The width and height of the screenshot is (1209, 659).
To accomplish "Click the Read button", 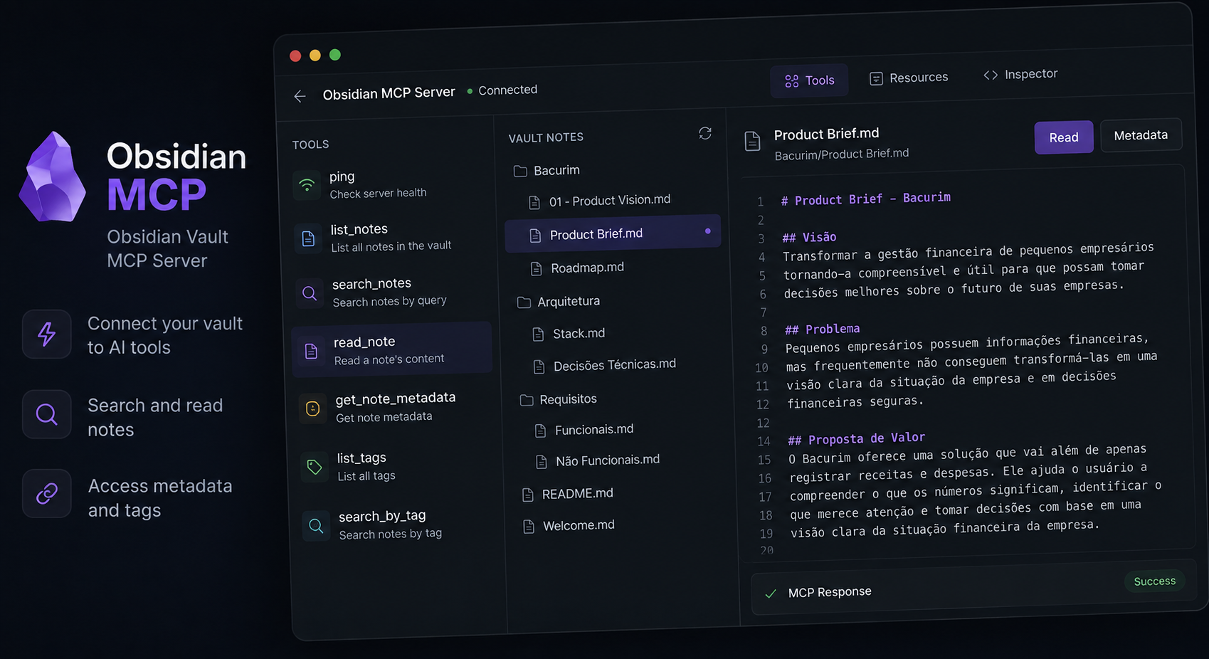I will (x=1064, y=137).
